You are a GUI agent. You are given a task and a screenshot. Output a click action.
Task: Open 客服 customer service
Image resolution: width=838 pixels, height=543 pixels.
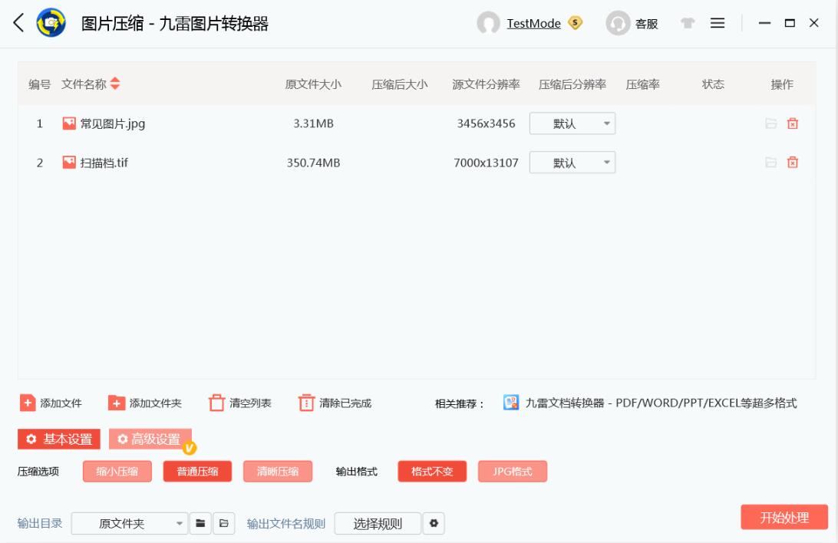646,24
